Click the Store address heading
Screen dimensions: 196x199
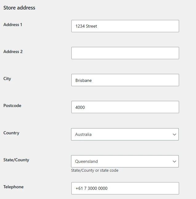[x=19, y=8]
